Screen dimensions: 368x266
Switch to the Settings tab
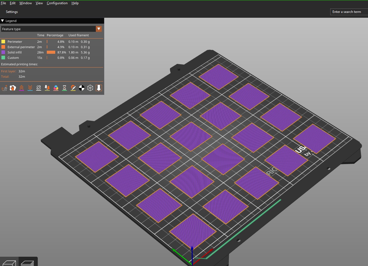click(12, 12)
